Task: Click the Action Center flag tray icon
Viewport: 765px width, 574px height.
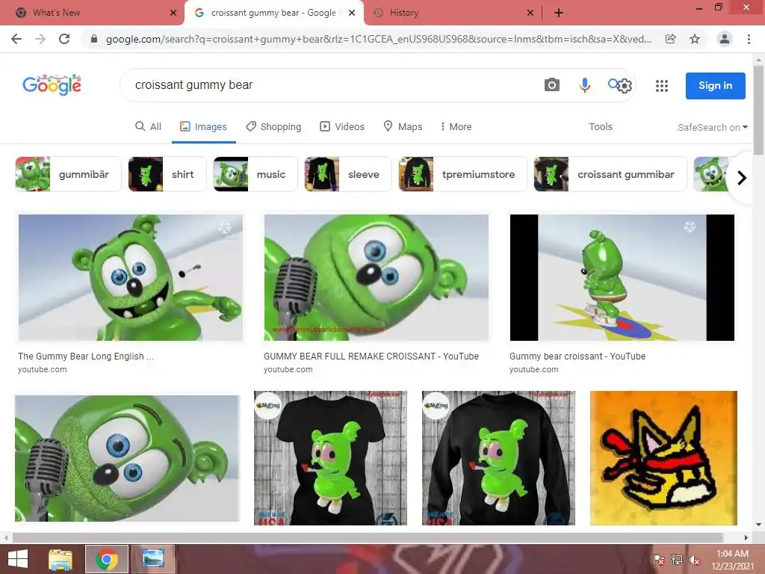Action: [658, 560]
